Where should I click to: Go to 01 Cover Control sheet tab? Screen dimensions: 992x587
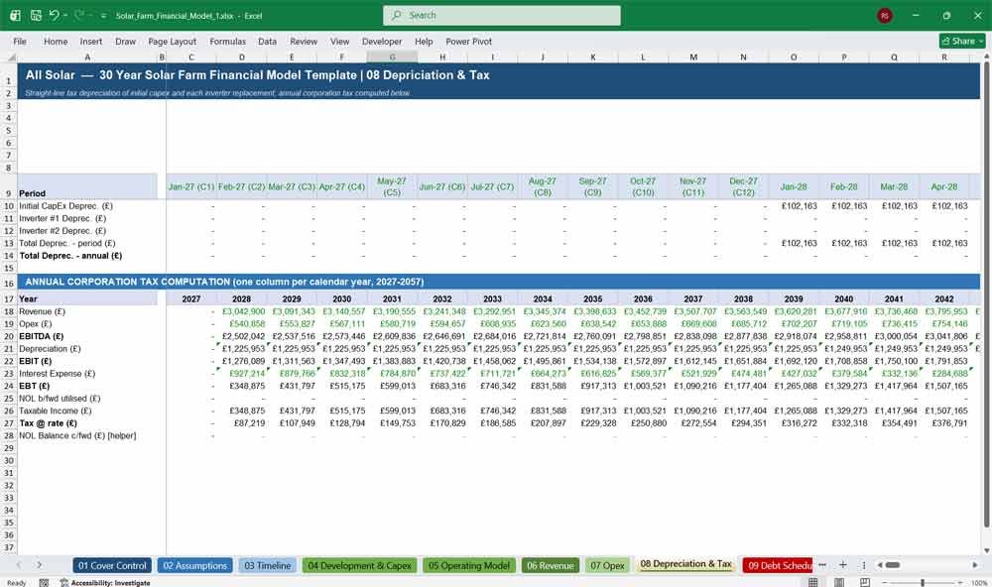(x=113, y=565)
